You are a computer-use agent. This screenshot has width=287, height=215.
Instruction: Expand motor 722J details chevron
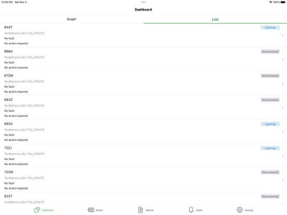tap(283, 156)
